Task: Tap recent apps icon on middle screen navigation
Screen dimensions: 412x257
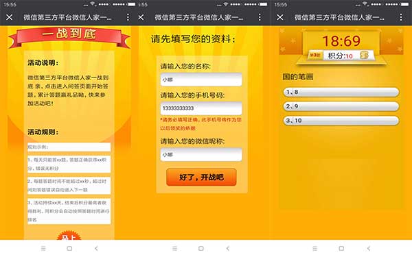Action: click(174, 248)
